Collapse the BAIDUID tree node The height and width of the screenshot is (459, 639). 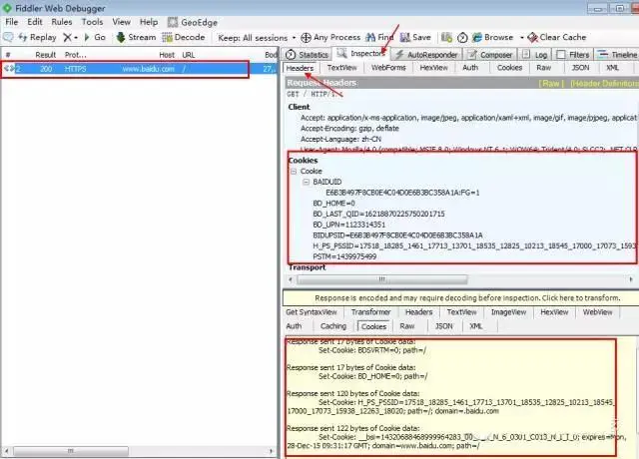tap(307, 182)
